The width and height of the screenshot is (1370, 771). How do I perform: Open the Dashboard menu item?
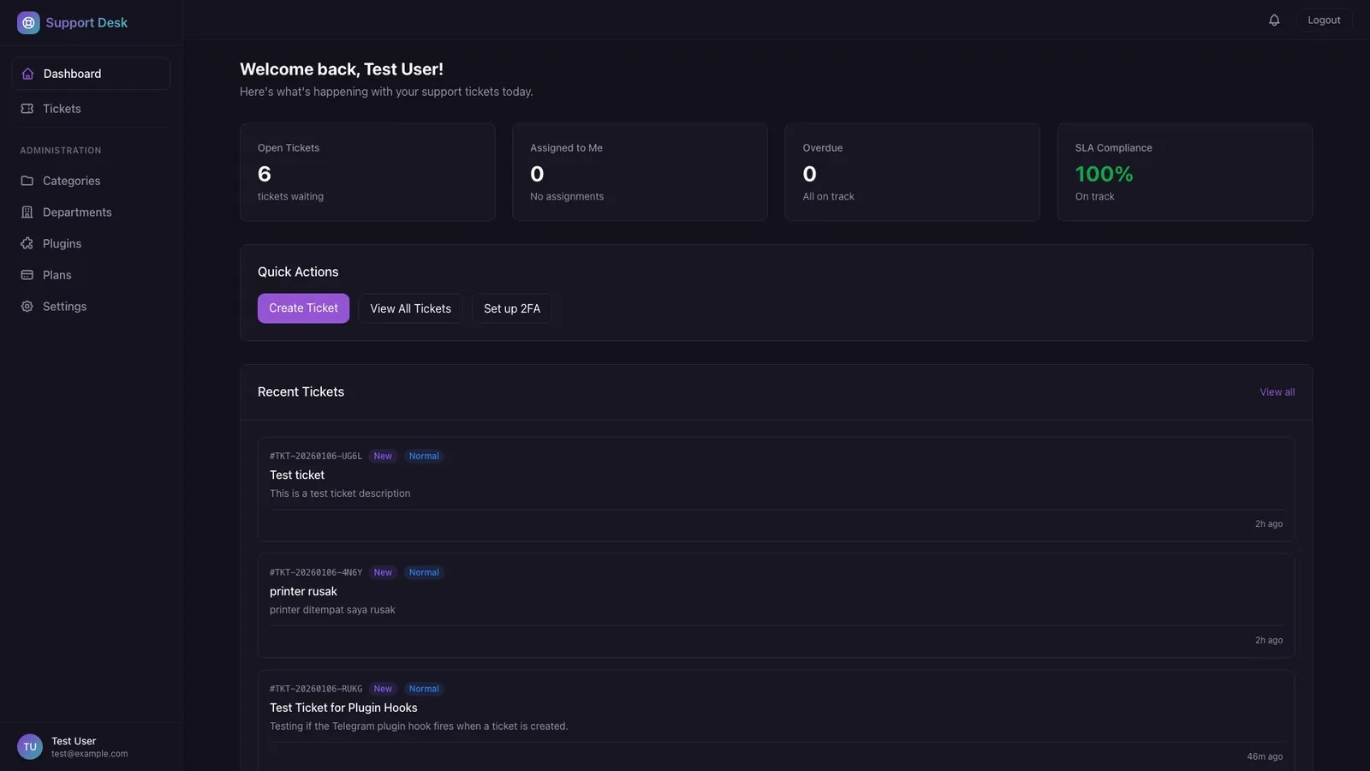click(x=91, y=74)
